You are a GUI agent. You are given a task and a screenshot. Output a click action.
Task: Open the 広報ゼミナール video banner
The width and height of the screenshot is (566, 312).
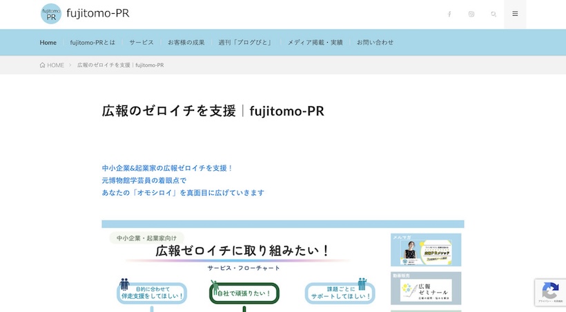click(426, 288)
